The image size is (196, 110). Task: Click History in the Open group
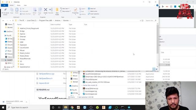point(83,14)
